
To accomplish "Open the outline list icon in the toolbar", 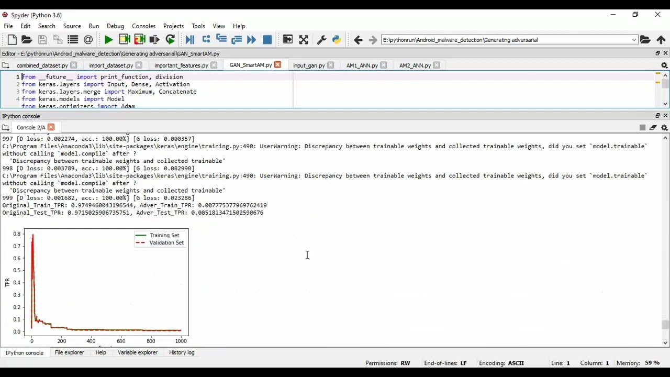I will point(73,40).
